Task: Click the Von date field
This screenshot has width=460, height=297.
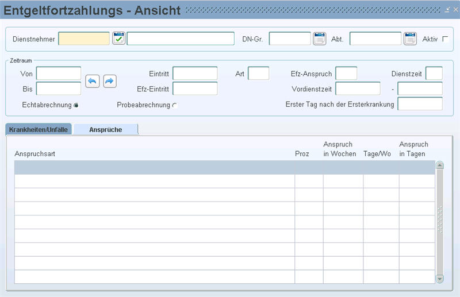Action: 59,74
